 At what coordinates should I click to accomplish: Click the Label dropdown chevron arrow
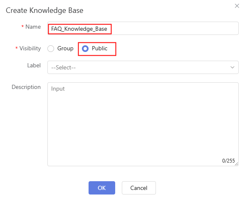point(232,67)
